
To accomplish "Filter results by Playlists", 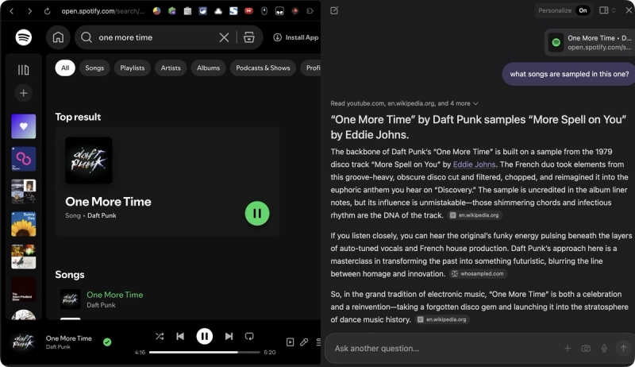I will point(132,68).
